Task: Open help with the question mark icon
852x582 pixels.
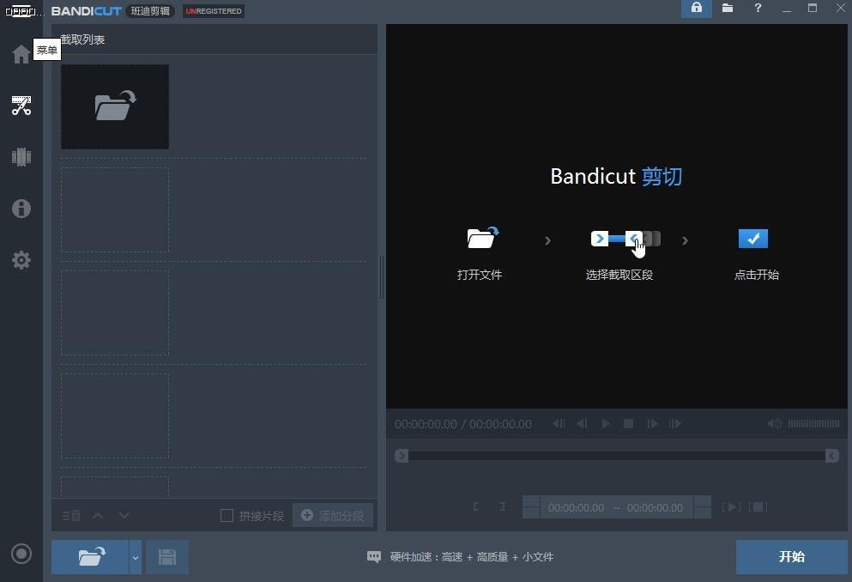Action: pos(758,8)
